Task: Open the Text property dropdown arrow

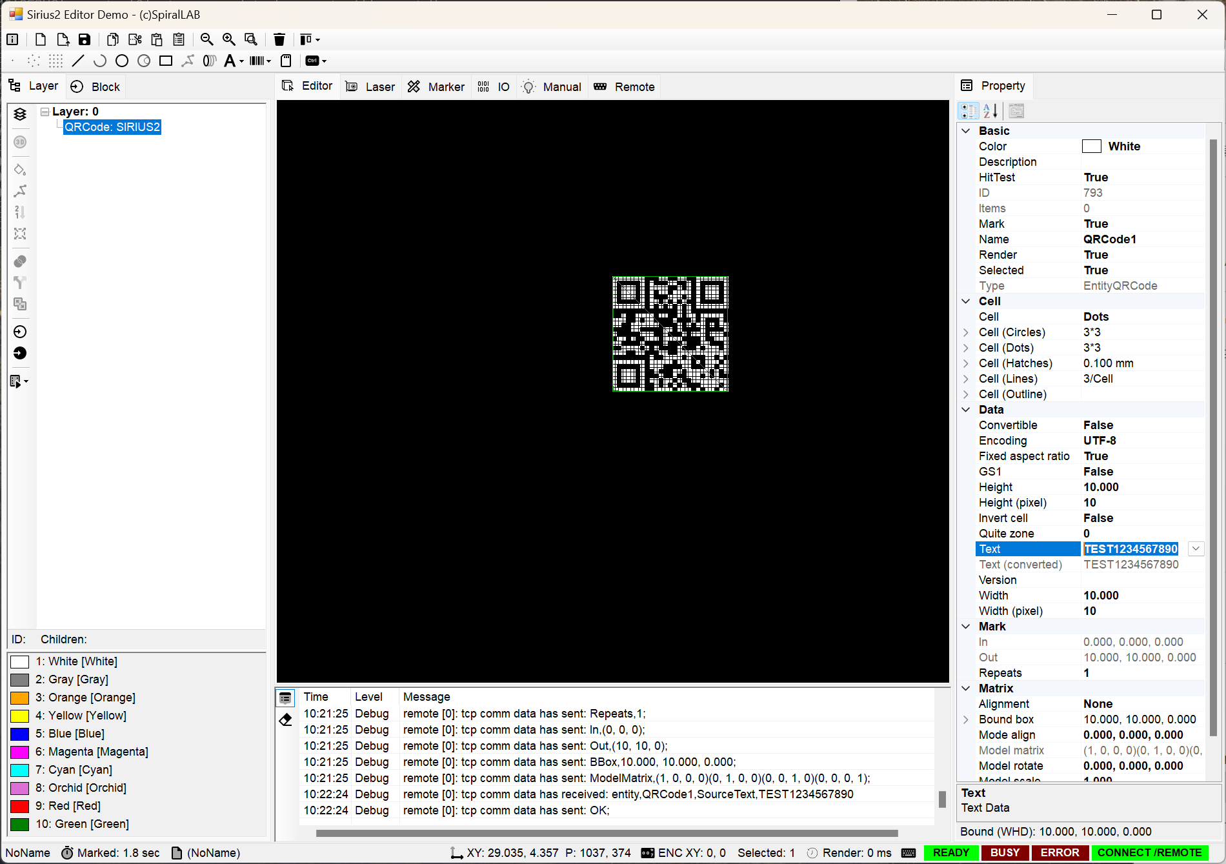Action: point(1196,548)
